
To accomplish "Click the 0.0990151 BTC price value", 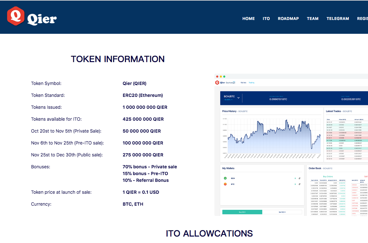I will [x=278, y=99].
